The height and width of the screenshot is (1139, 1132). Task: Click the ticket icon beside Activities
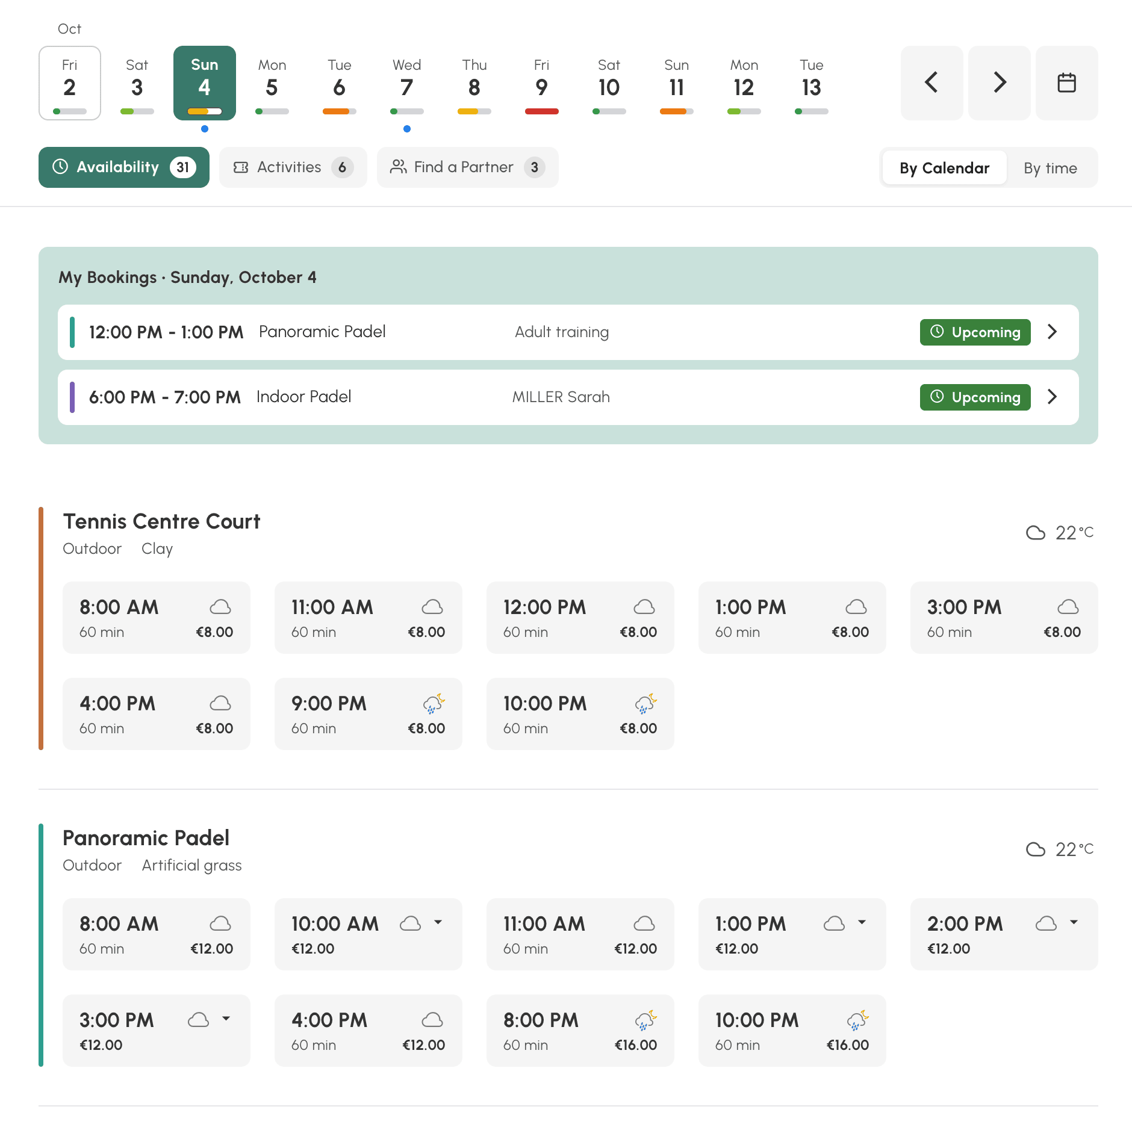click(241, 167)
